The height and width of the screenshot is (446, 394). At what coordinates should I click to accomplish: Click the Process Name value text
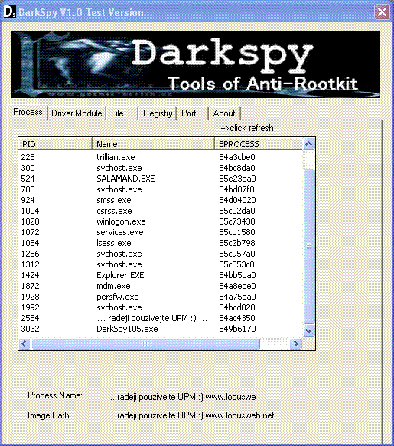(x=182, y=397)
